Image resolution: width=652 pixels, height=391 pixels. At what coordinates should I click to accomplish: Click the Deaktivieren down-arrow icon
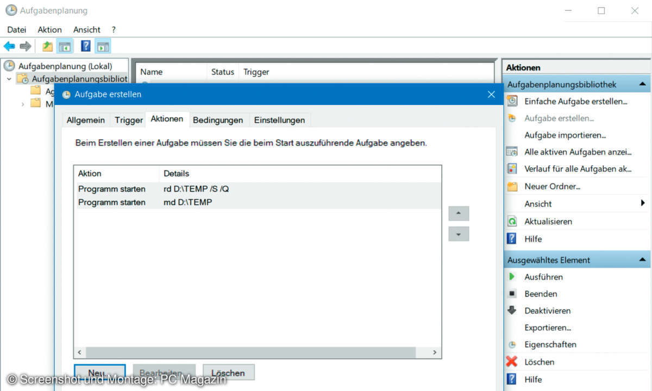click(x=512, y=311)
